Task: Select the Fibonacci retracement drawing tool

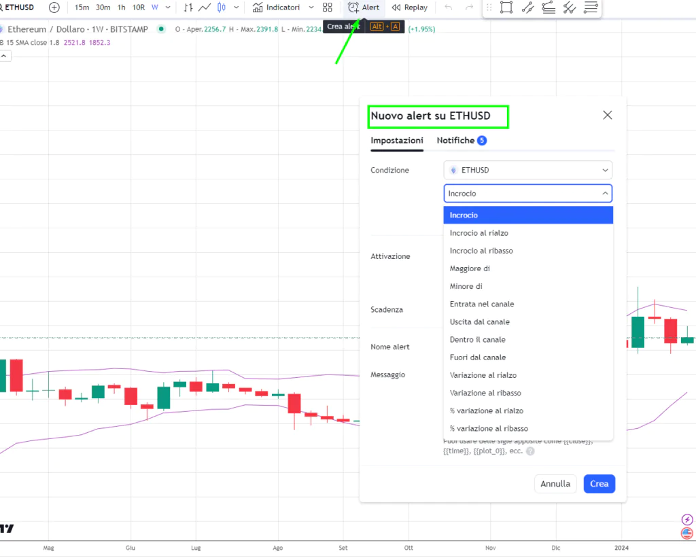Action: [591, 7]
